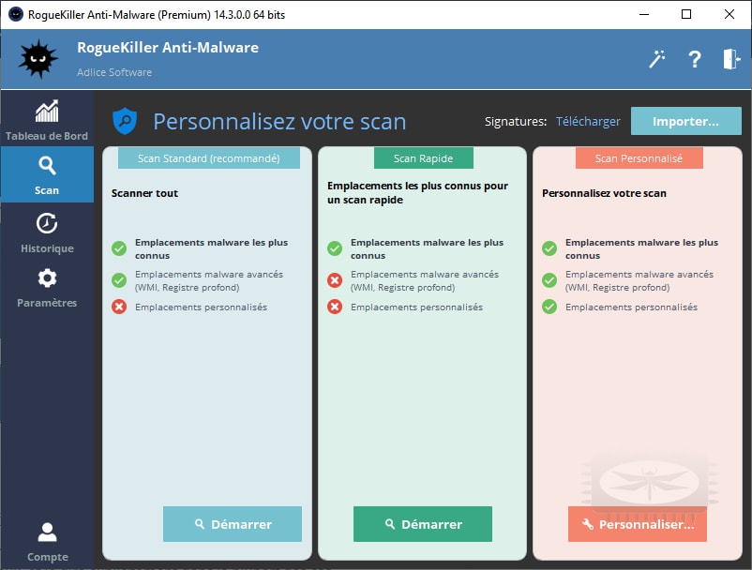Click the green check for known locations in Scan Personnalisé
This screenshot has width=752, height=570.
coord(549,248)
